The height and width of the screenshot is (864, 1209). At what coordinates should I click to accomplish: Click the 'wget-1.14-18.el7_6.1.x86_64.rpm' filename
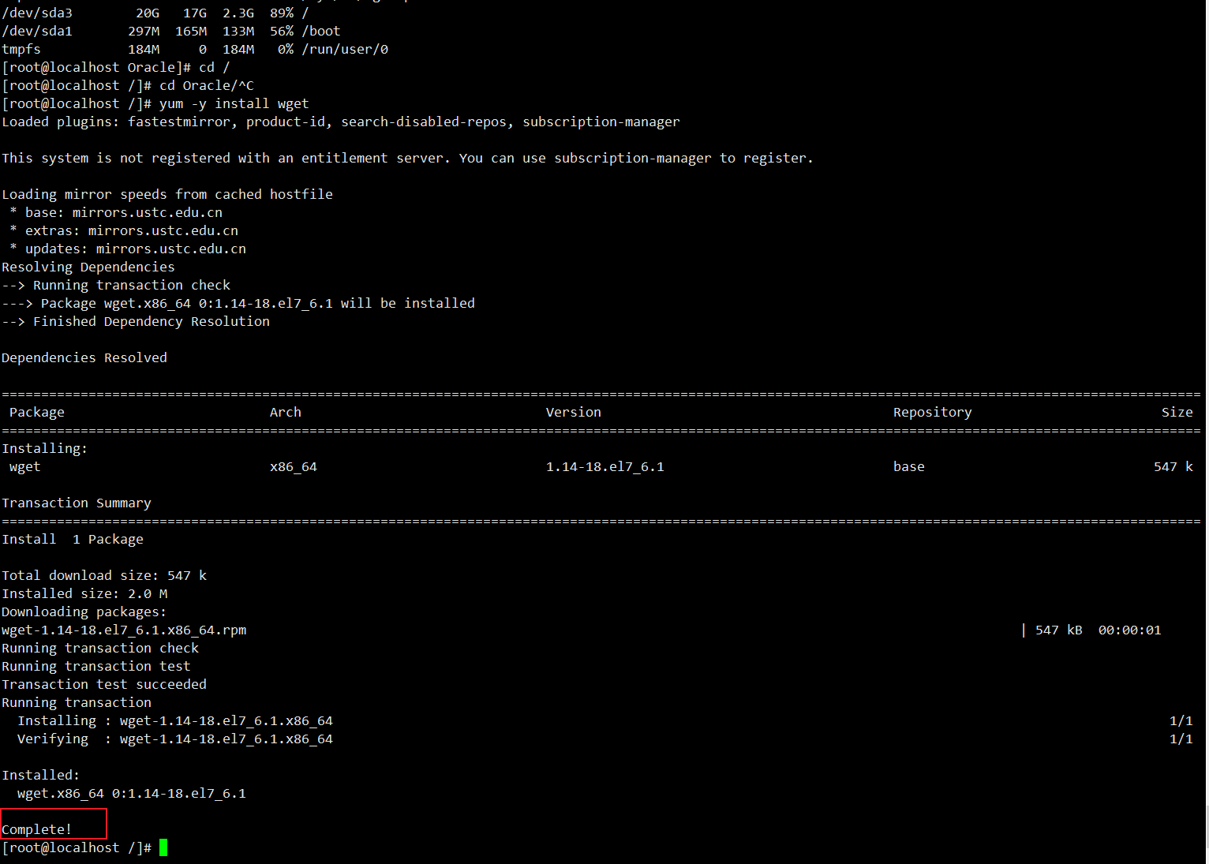pos(124,630)
